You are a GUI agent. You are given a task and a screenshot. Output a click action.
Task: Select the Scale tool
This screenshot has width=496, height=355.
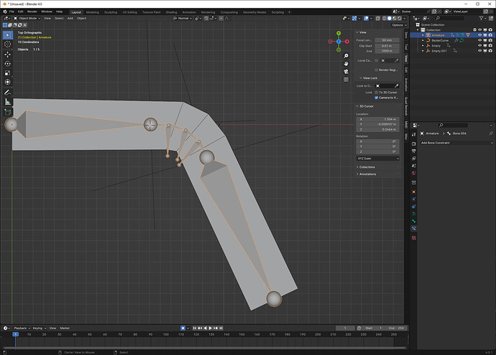pyautogui.click(x=8, y=73)
